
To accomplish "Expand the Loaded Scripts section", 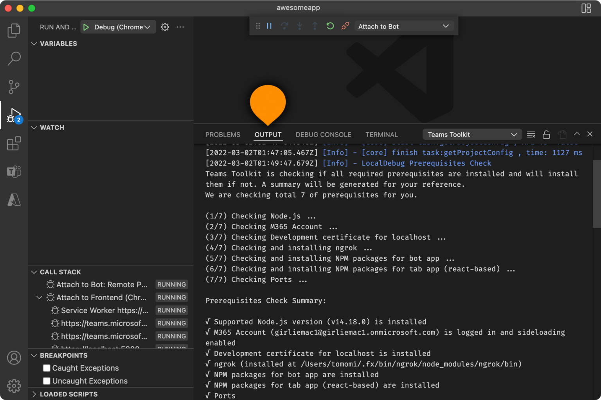I will coord(68,394).
